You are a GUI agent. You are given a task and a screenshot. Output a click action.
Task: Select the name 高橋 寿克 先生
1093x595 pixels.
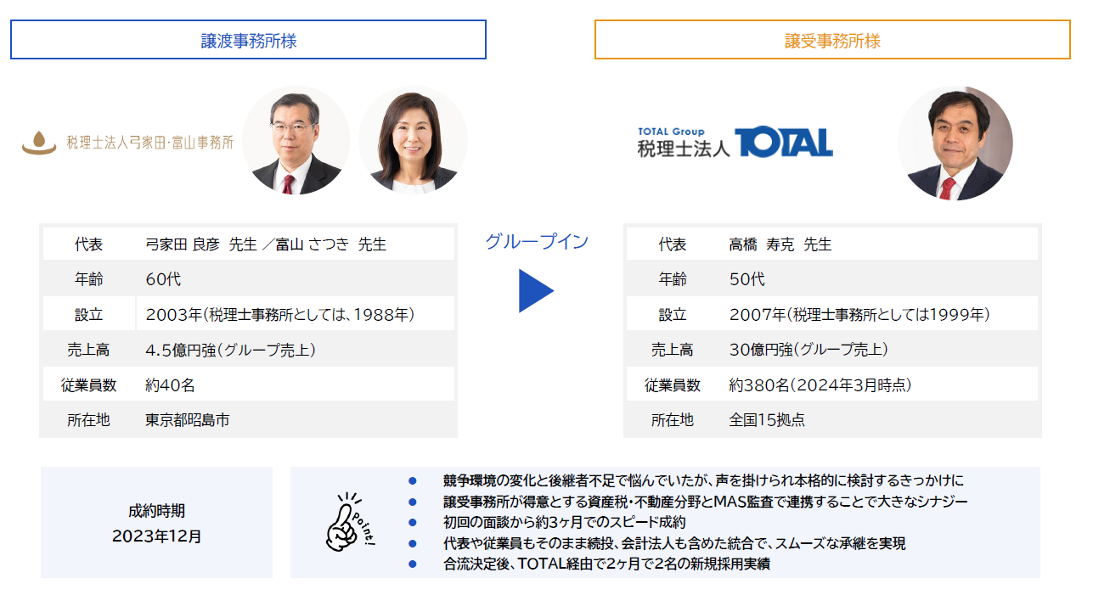tap(780, 244)
